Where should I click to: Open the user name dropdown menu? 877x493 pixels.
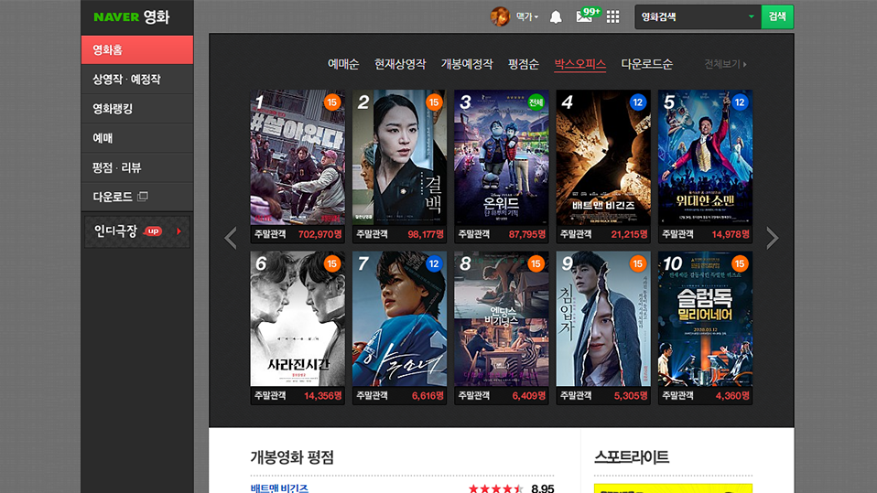527,17
